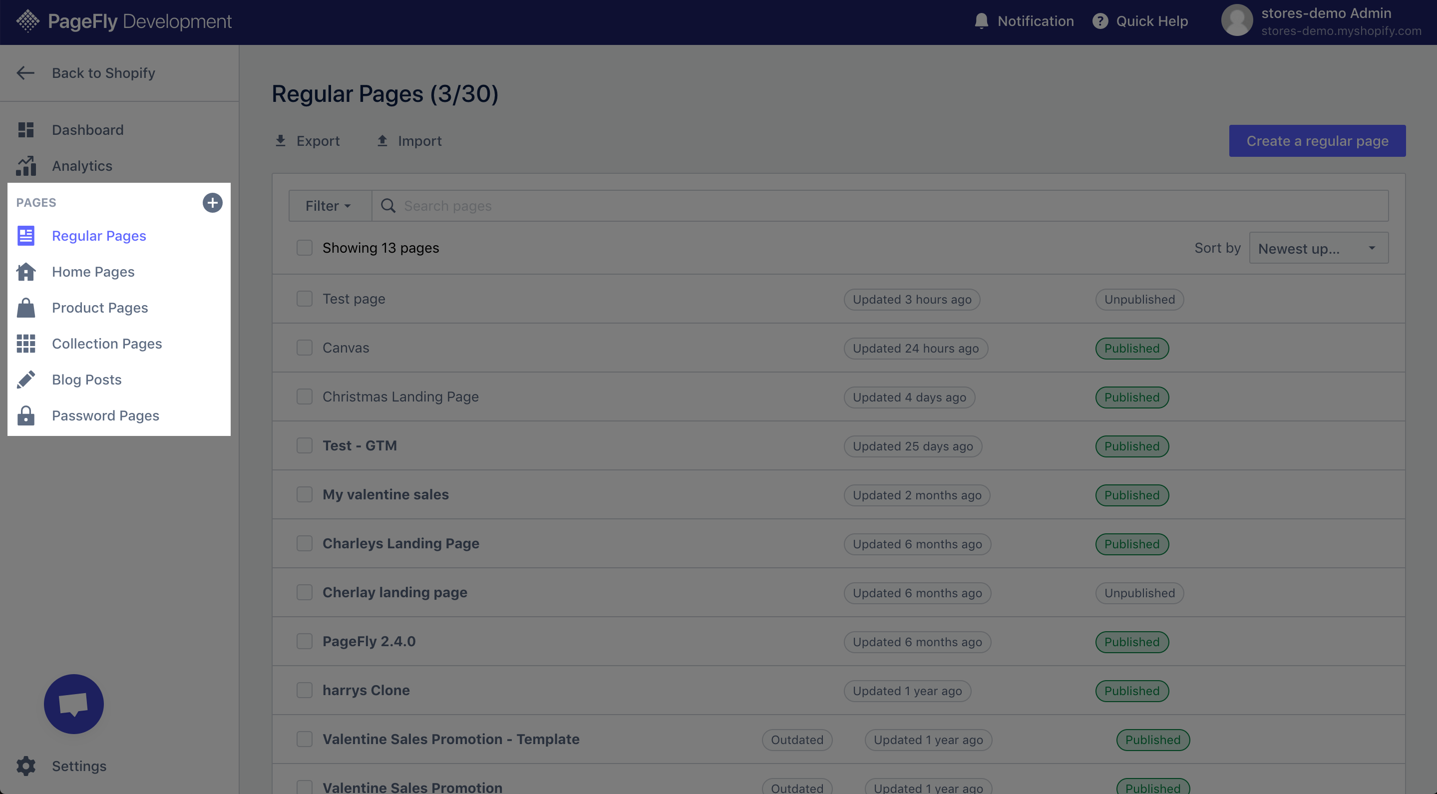Click the plus icon next to PAGES

[212, 203]
